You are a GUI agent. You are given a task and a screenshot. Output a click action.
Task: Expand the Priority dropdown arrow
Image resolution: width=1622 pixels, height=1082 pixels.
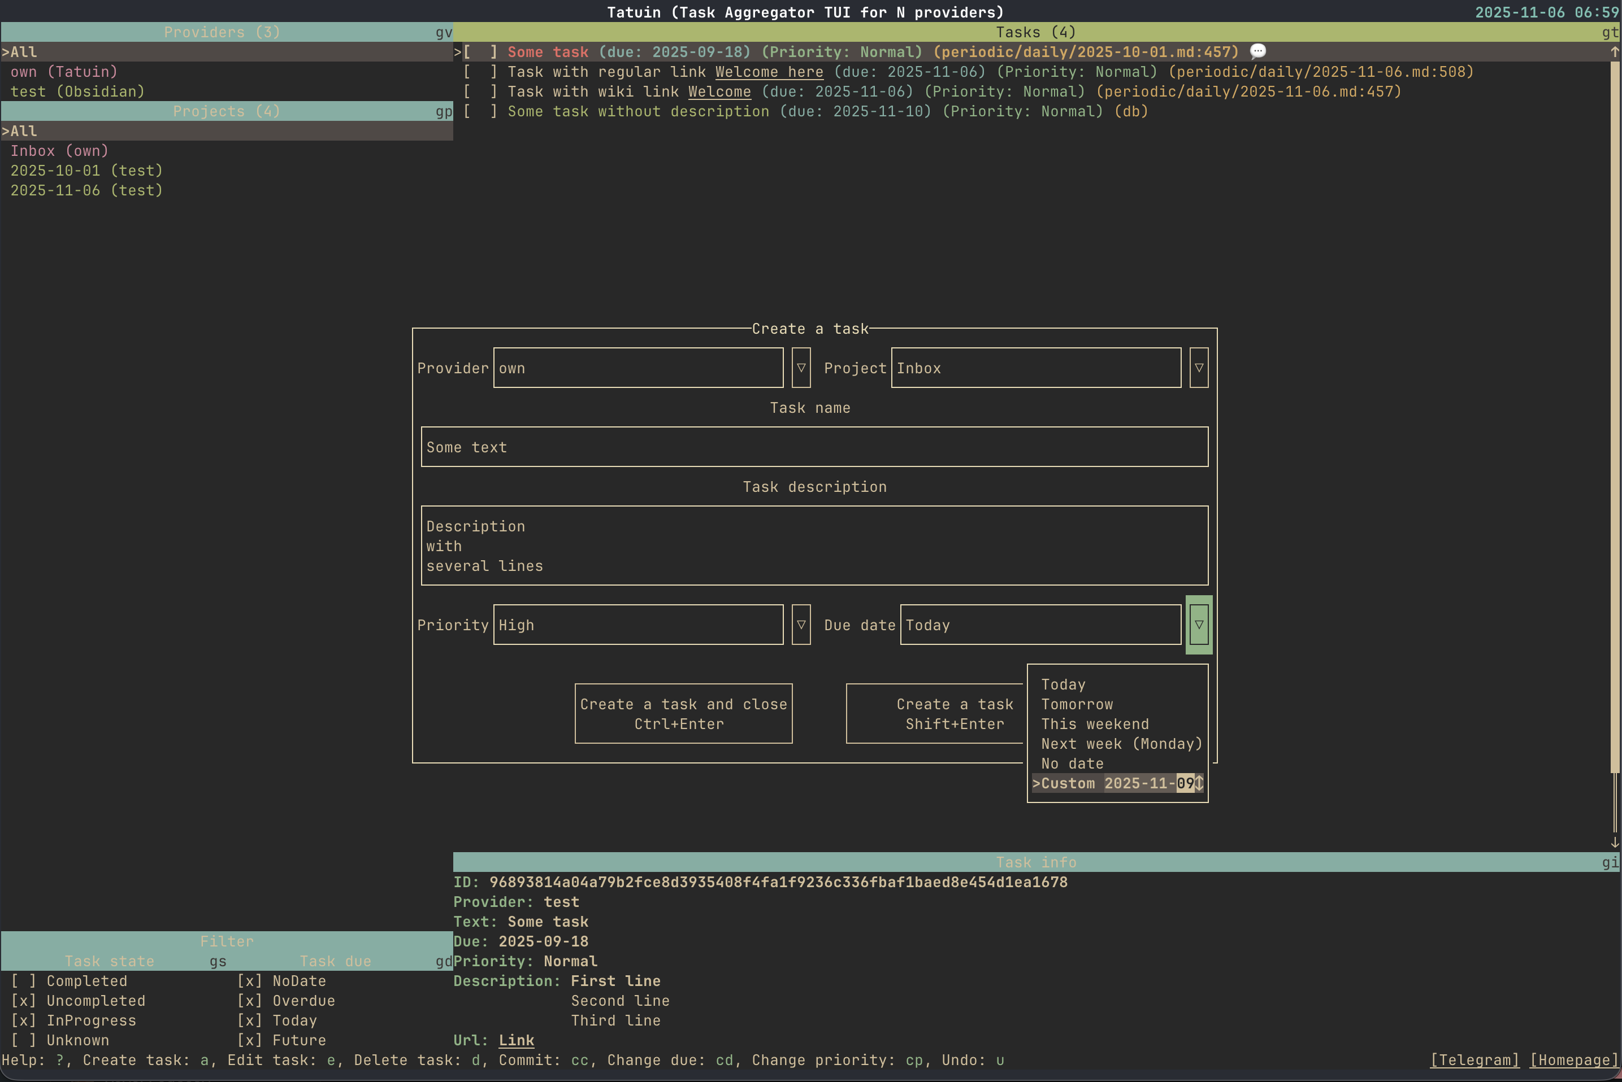[801, 625]
